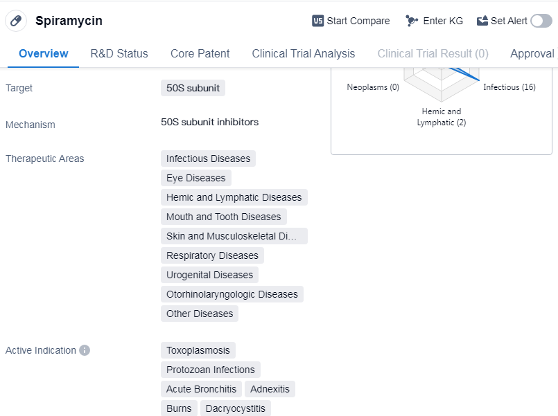Viewport: 558px width, 416px height.
Task: Click the Infectious Diseases therapeutic area tag
Action: 208,159
